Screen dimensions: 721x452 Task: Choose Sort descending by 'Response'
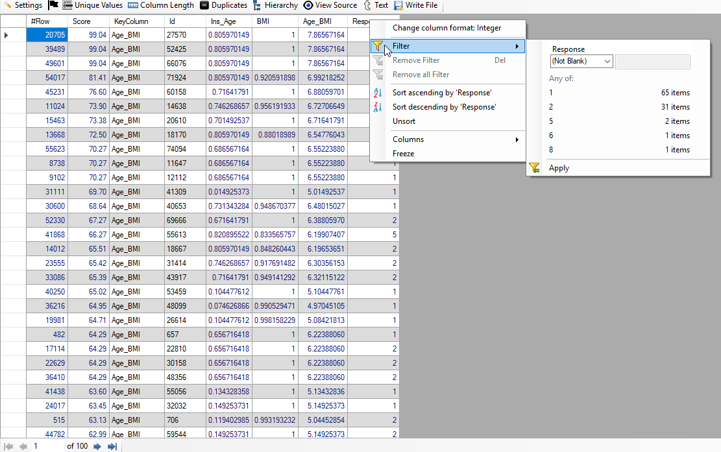pos(444,107)
